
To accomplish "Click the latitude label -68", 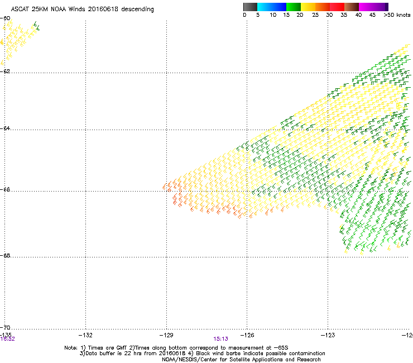I will tap(5, 256).
